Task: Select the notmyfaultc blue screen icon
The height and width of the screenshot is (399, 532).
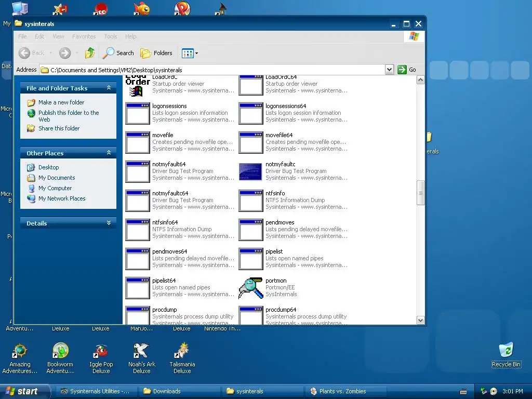Action: tap(251, 172)
